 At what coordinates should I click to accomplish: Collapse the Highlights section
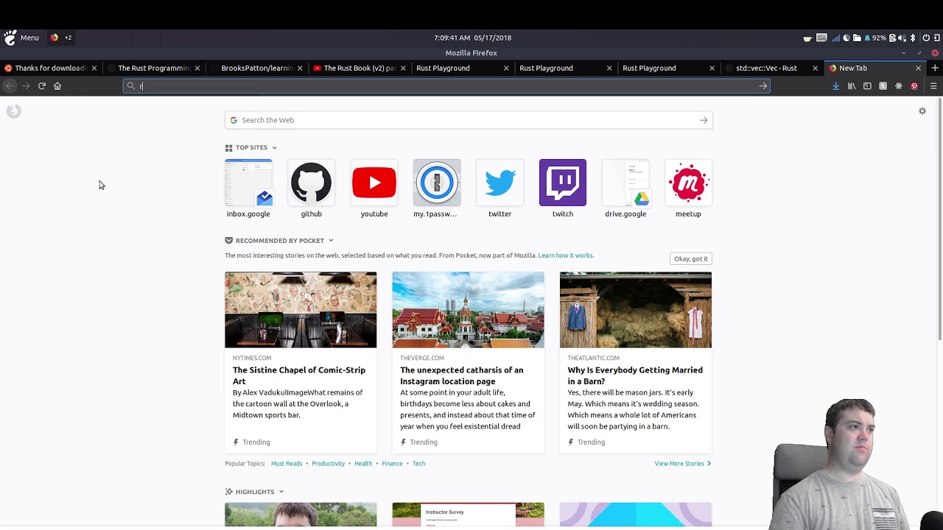point(281,492)
